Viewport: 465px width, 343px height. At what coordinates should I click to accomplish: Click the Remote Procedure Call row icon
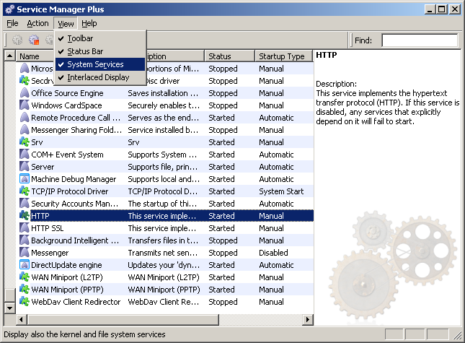[x=25, y=118]
